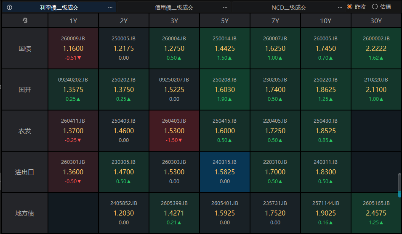Click the 10Y column header
Screen dimensions: 402x234
click(326, 21)
